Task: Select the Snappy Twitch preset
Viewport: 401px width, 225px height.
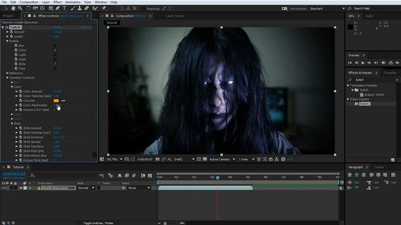Action: [374, 94]
